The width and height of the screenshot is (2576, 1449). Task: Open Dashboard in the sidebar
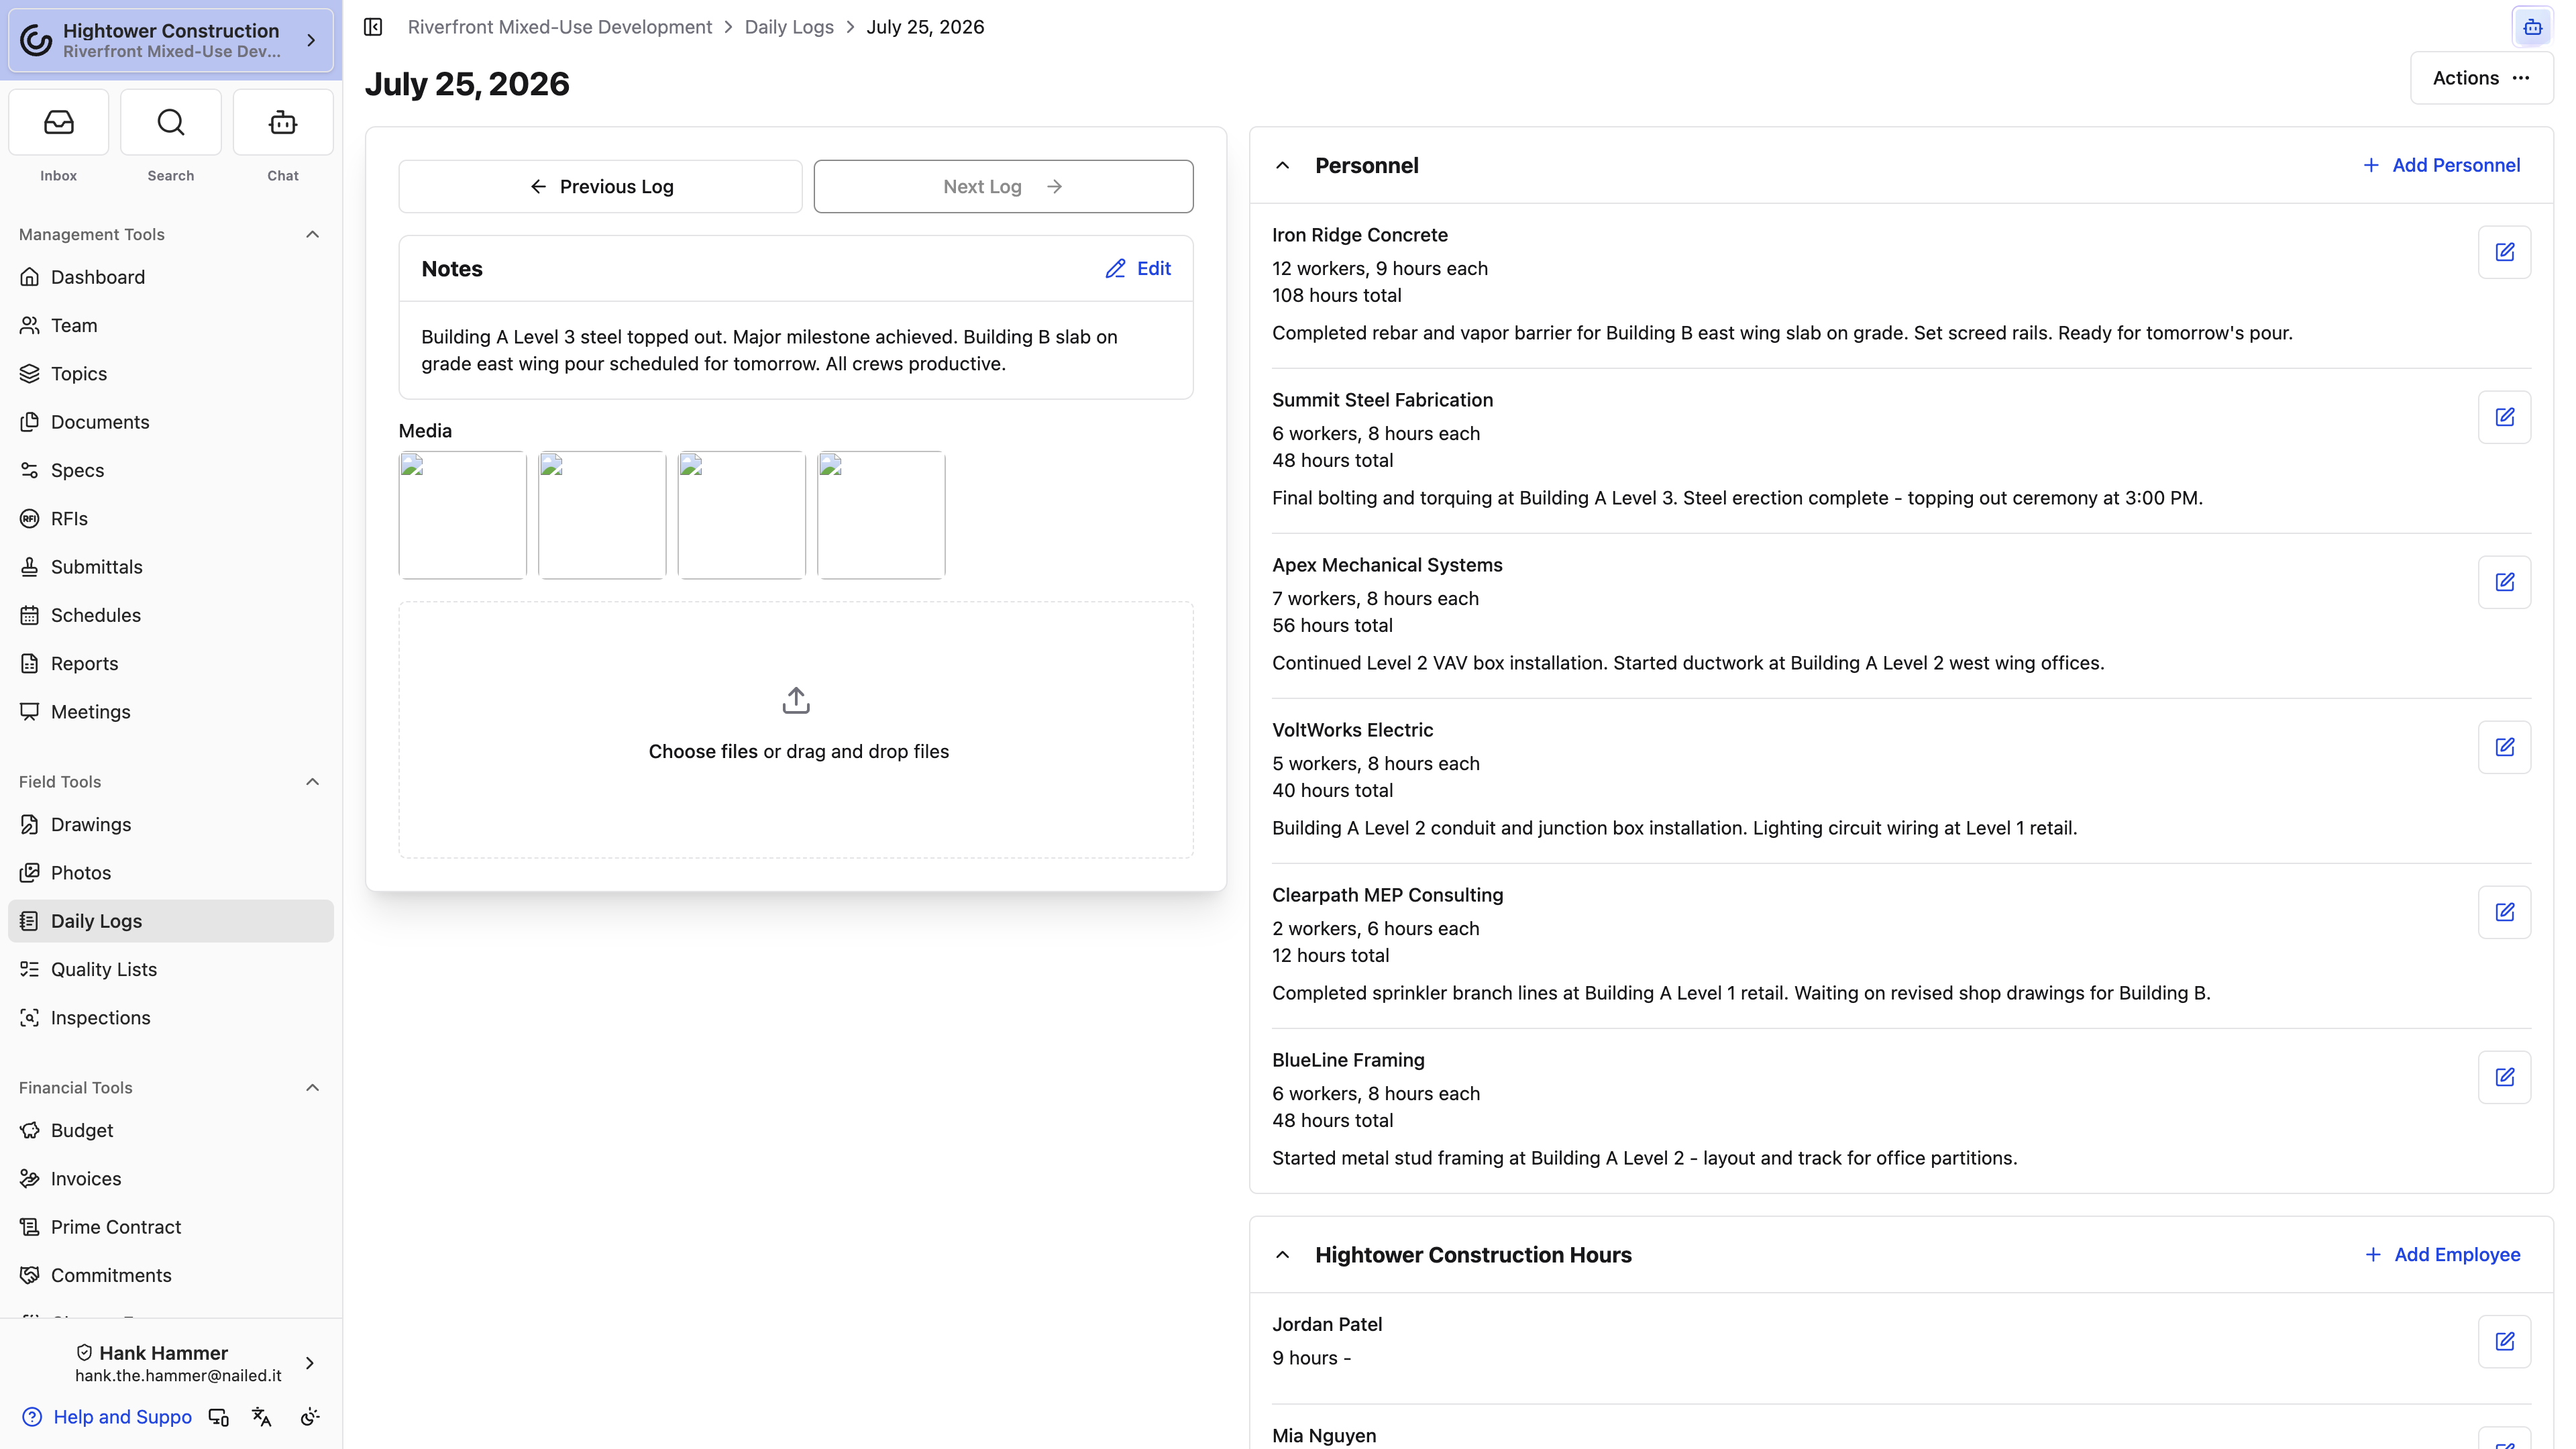coord(171,277)
